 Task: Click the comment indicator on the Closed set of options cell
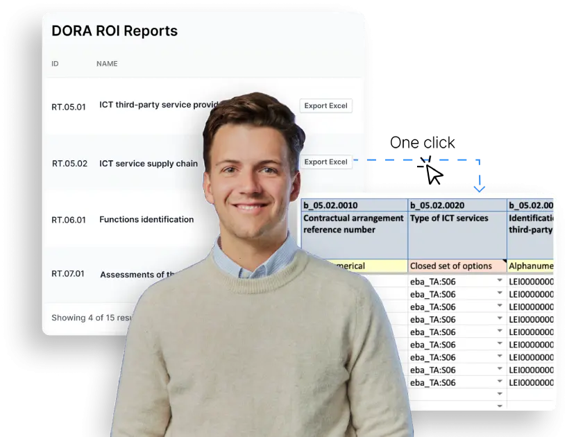504,262
